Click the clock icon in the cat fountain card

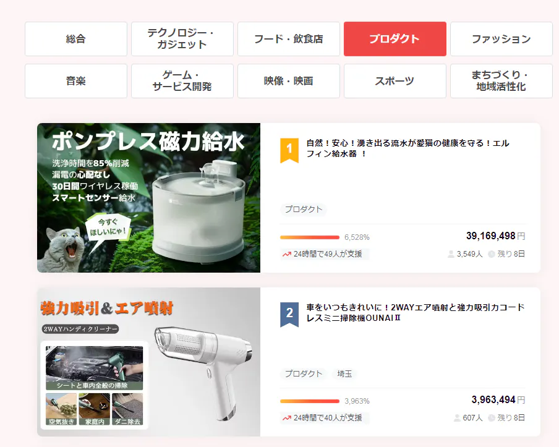click(492, 254)
